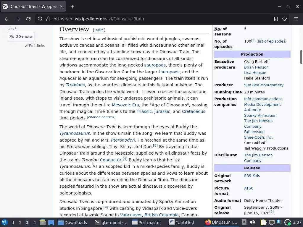Screen dimensions: 303x227
Task: Go back to the previous page
Action: (7, 19)
